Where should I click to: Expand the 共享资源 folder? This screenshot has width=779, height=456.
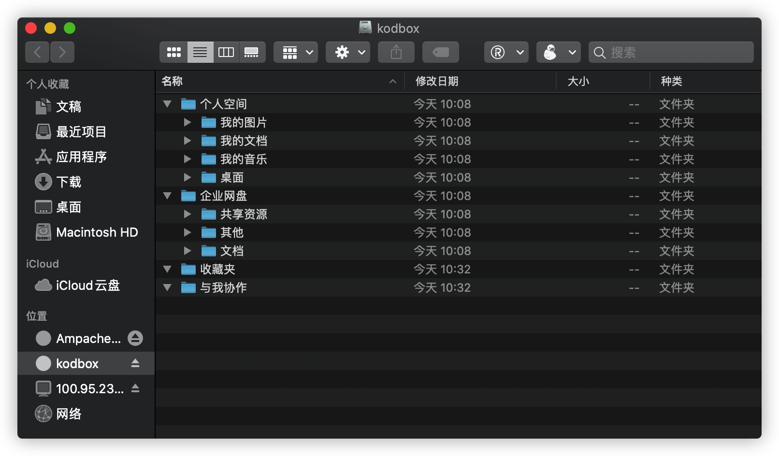[188, 214]
